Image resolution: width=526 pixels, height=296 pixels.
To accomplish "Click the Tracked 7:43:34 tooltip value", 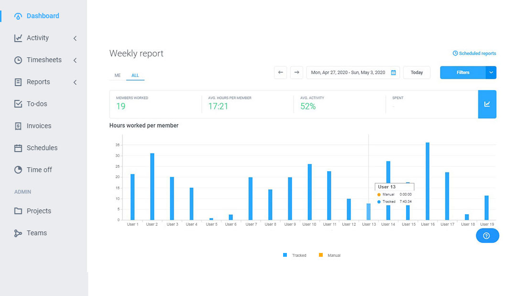I will tap(405, 202).
